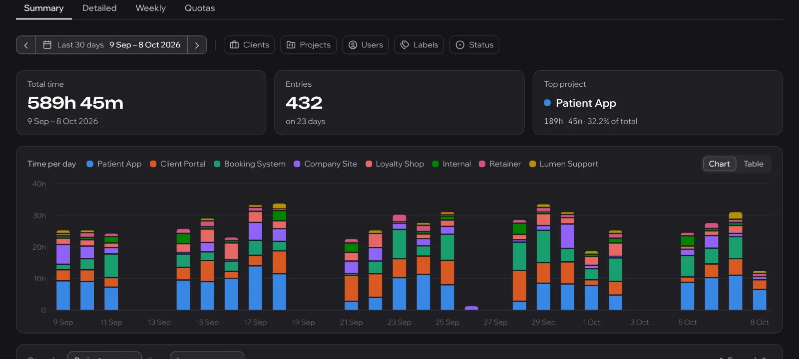Switch to the Summary tab
The width and height of the screenshot is (799, 359).
pyautogui.click(x=44, y=8)
